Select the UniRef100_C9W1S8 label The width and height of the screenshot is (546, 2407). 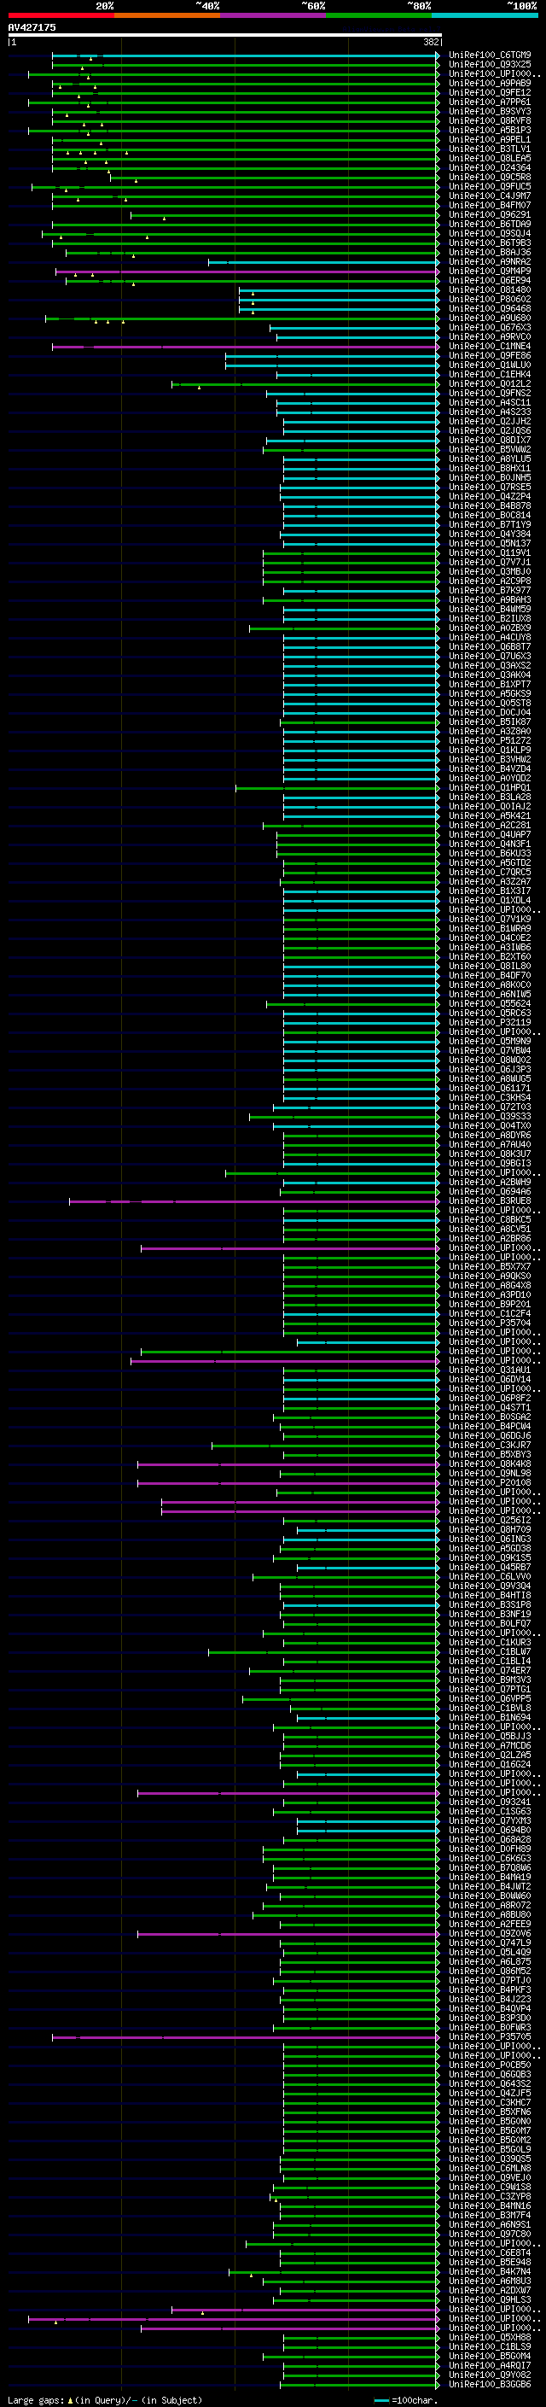coord(489,2187)
